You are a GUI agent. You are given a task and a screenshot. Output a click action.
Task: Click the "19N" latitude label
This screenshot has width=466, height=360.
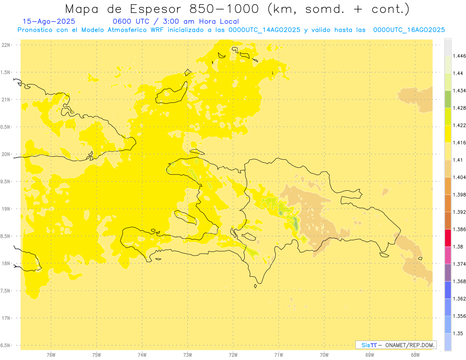pos(6,209)
